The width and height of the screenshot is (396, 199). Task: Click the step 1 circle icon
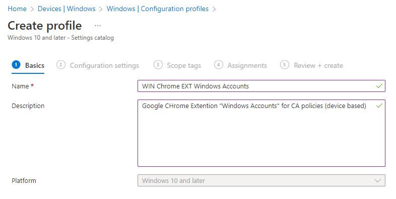coord(16,65)
